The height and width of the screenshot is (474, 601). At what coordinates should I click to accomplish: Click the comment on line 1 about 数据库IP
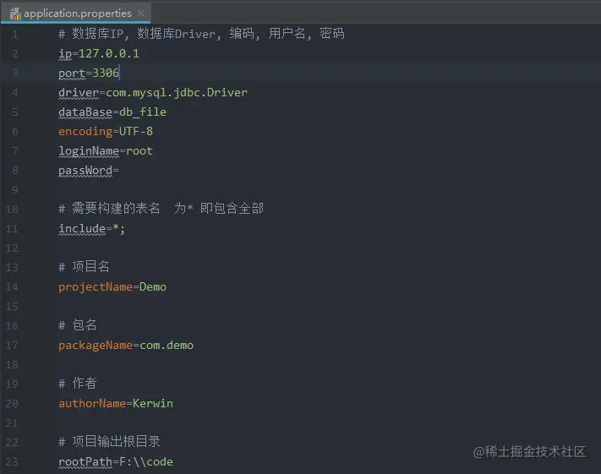point(202,34)
